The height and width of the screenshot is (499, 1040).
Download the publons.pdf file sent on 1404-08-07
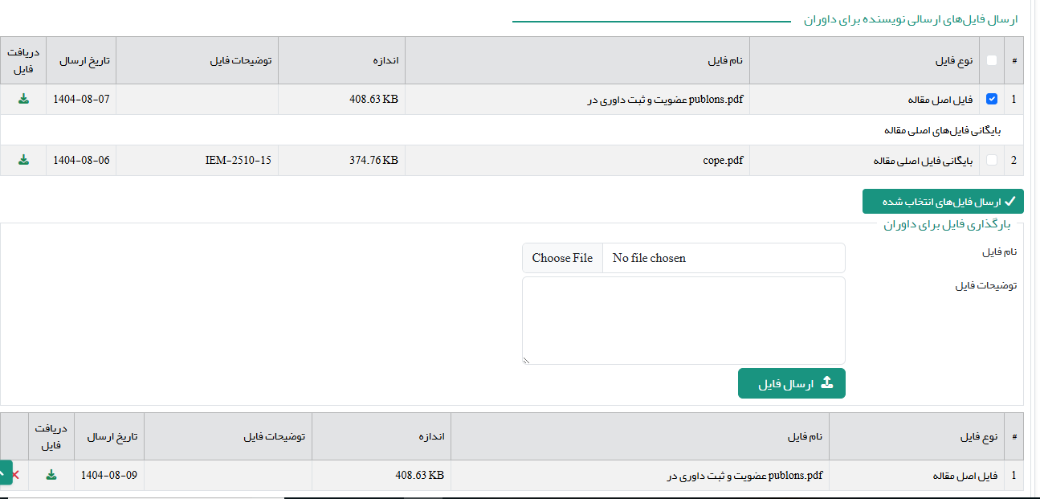click(x=23, y=99)
